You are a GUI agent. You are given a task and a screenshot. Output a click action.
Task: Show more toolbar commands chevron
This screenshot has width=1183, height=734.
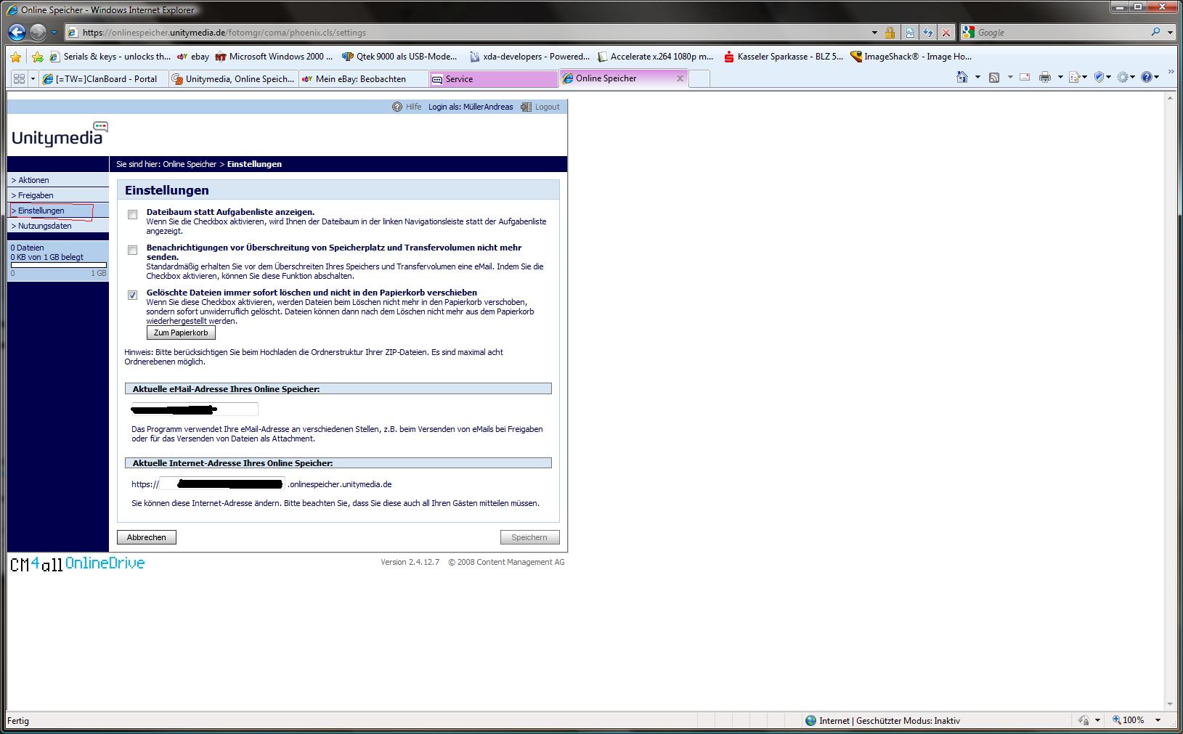[x=1171, y=73]
